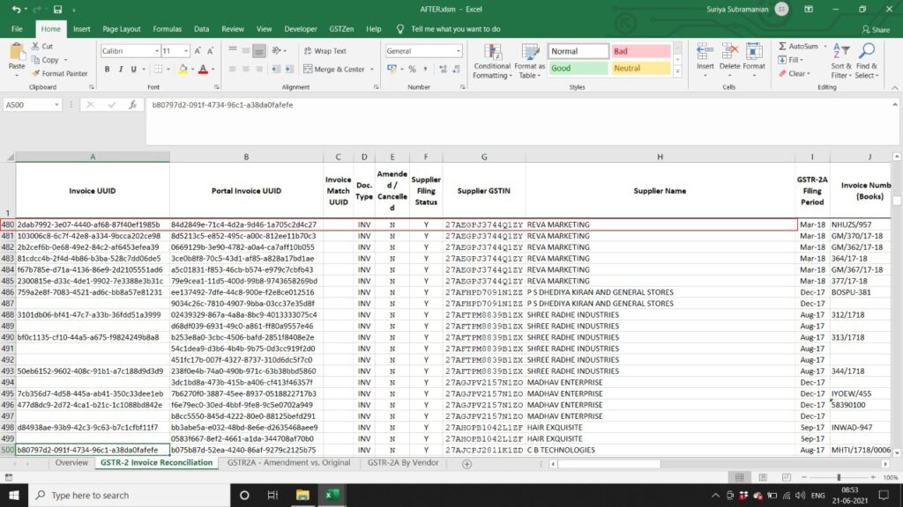Click Format as Table icon
Screen dimensions: 903x507
pyautogui.click(x=529, y=62)
